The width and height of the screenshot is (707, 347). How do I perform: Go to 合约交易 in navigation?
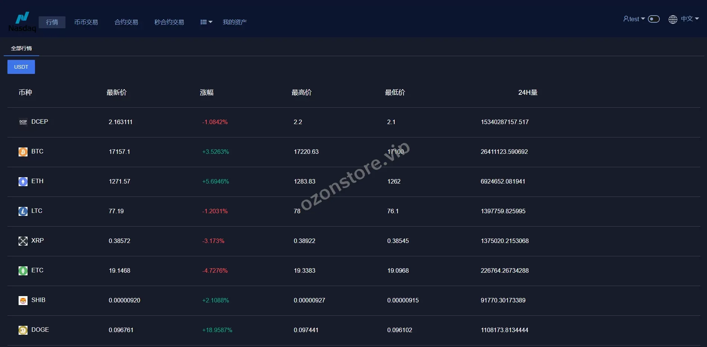pos(126,22)
